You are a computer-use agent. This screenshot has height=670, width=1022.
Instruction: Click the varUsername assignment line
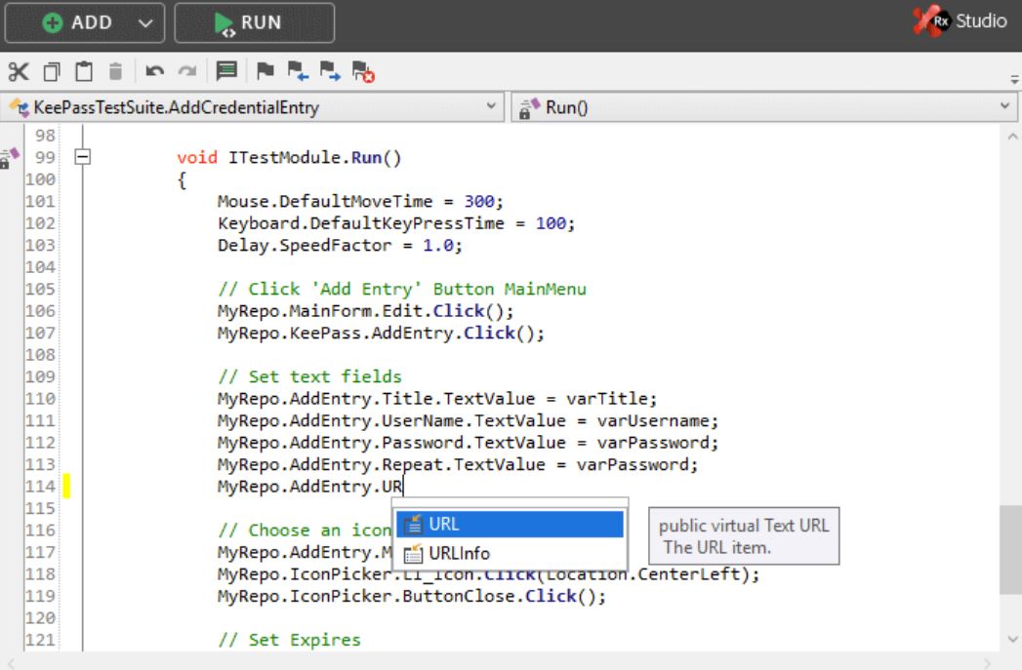468,420
